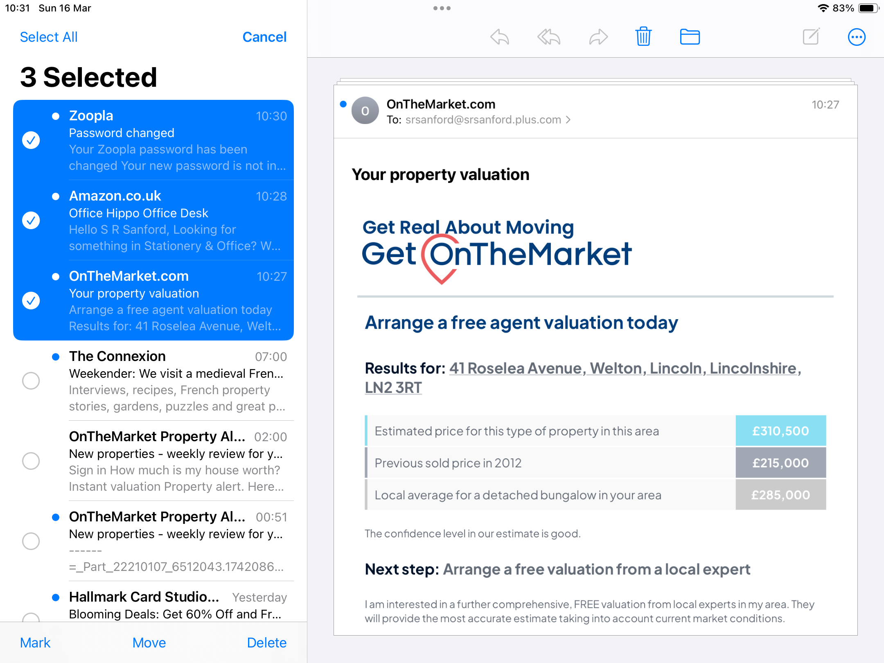Select the 00:51 OnTheMarket Property Alert circle
This screenshot has width=884, height=663.
tap(31, 541)
